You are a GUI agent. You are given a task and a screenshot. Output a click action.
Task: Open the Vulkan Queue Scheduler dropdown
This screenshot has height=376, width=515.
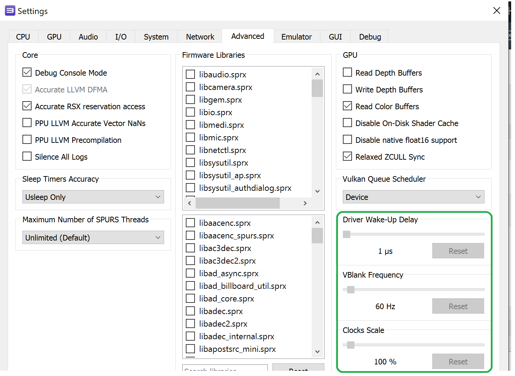coord(413,197)
